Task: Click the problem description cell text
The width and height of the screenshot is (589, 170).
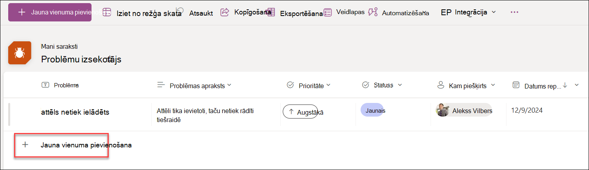Action: point(205,115)
